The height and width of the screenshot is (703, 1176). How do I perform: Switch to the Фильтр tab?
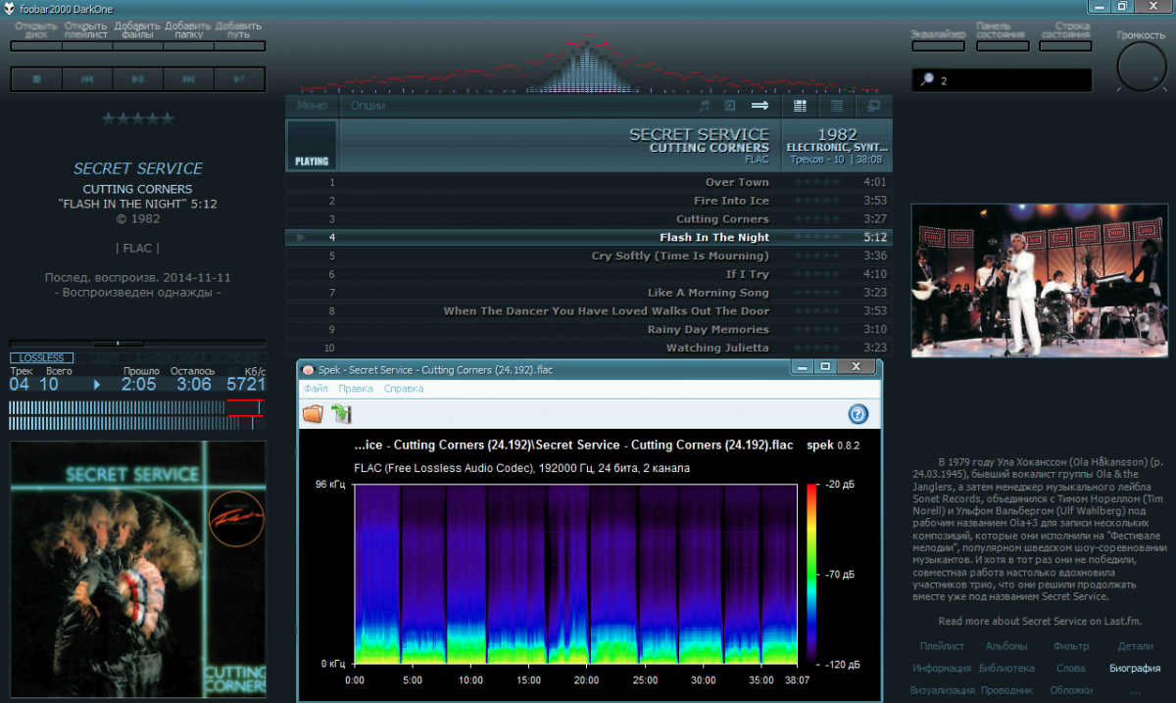[x=1071, y=646]
